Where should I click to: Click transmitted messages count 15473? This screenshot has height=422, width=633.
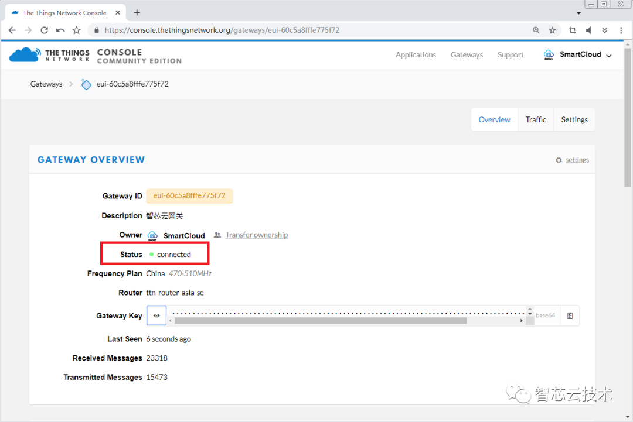tap(156, 378)
